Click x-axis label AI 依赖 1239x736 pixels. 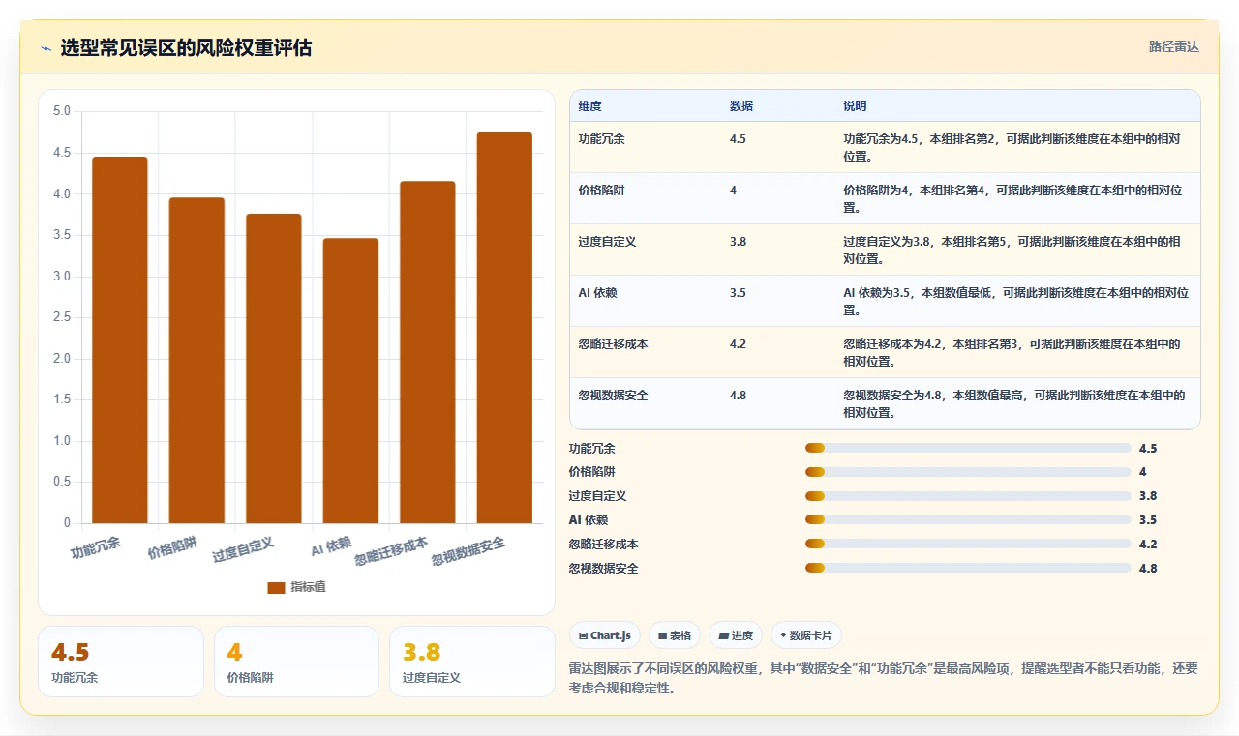point(331,546)
